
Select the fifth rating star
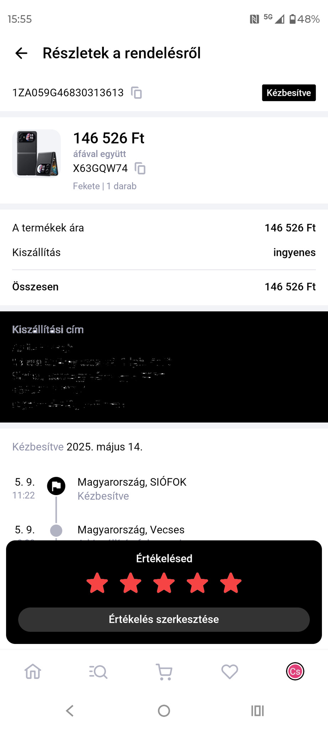click(231, 583)
